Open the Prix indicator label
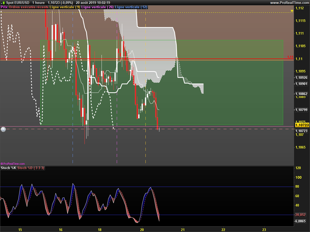 click(x=4, y=7)
